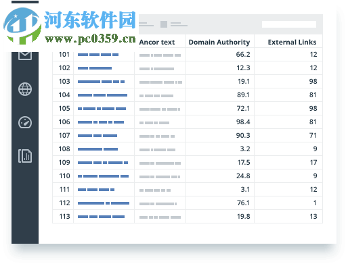
Task: Click Domain Authority value 76.1
Action: pos(243,203)
